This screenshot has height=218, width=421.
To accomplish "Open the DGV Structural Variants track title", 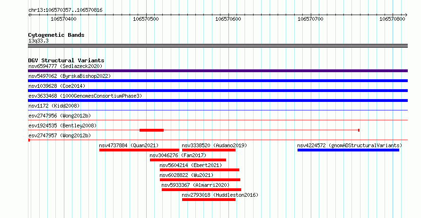I will pyautogui.click(x=66, y=60).
